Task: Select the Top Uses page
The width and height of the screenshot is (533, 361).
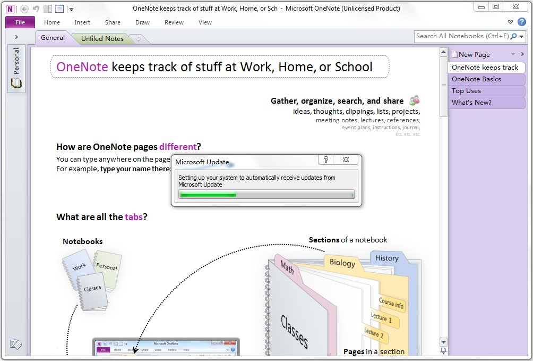Action: [x=487, y=91]
